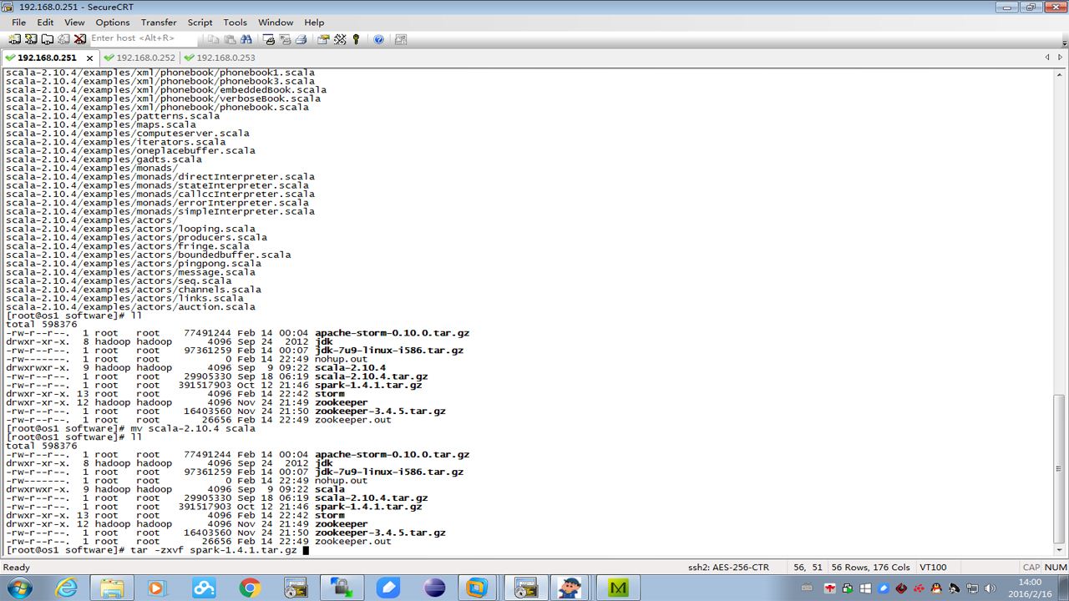Click 'apache-storm-0.10.0.tar.gz' in the last listing
Screen dimensions: 1069x601
tap(392, 455)
